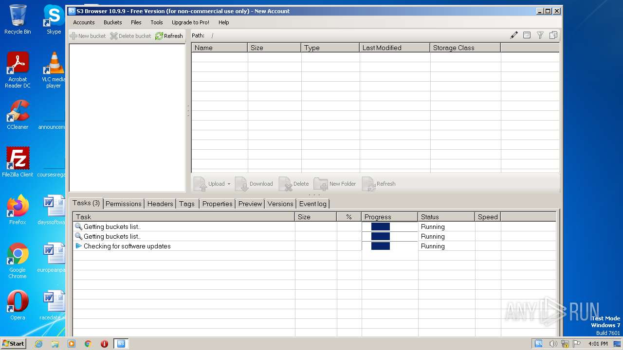Click the progress bar of the update check
This screenshot has height=350, width=623.
(x=389, y=246)
